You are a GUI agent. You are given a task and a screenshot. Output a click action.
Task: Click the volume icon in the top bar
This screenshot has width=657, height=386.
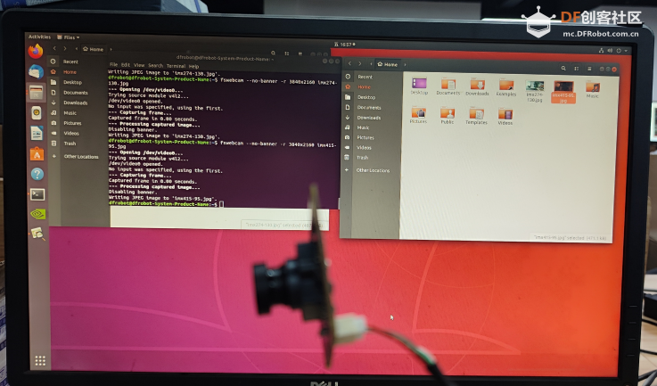pos(610,50)
